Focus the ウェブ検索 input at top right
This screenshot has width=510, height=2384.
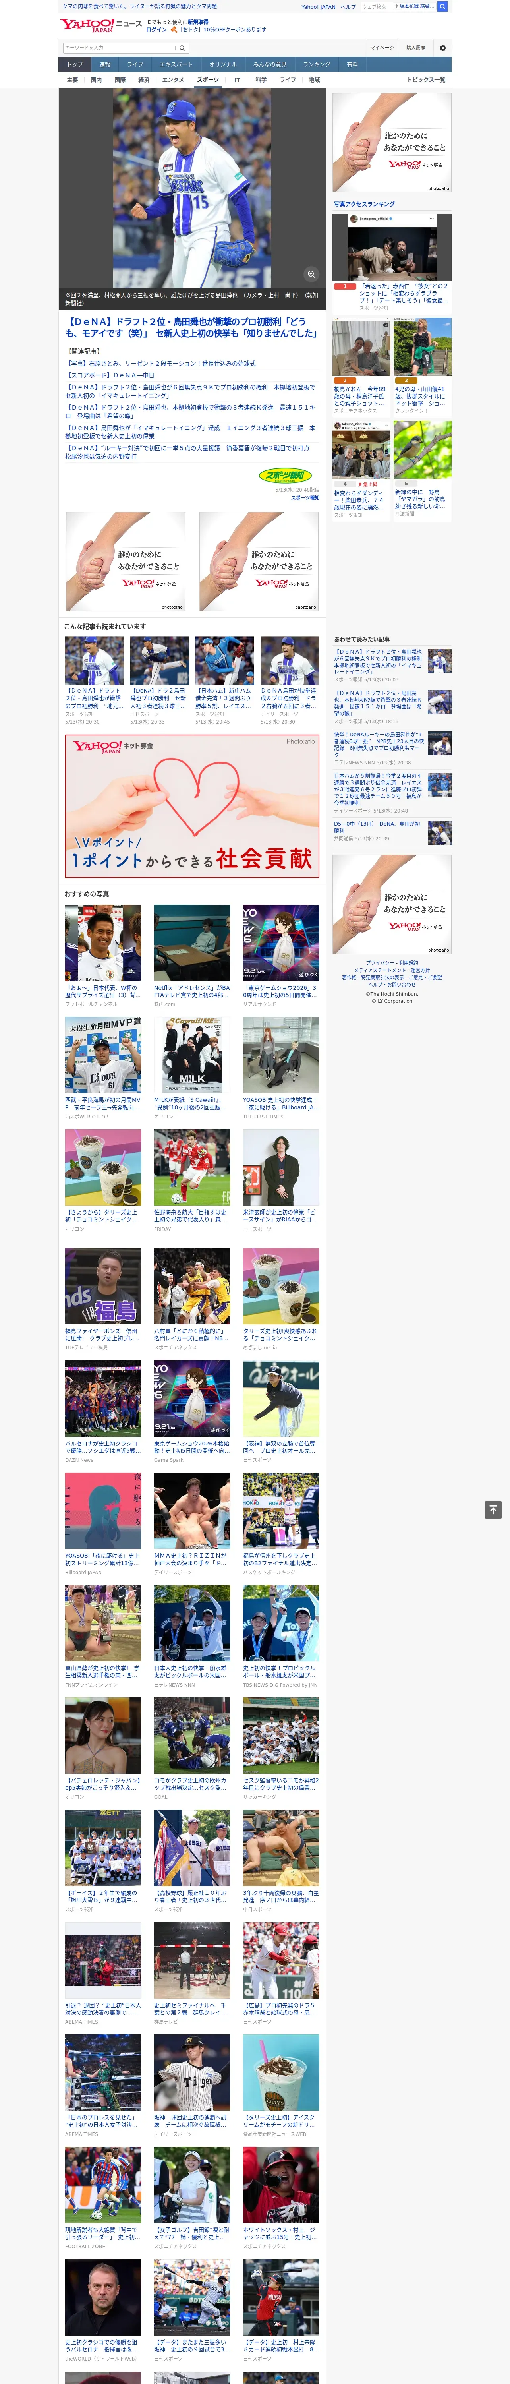click(377, 6)
